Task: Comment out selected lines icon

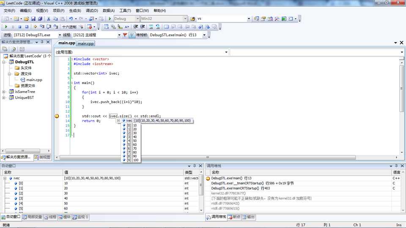Action: pyautogui.click(x=151, y=27)
